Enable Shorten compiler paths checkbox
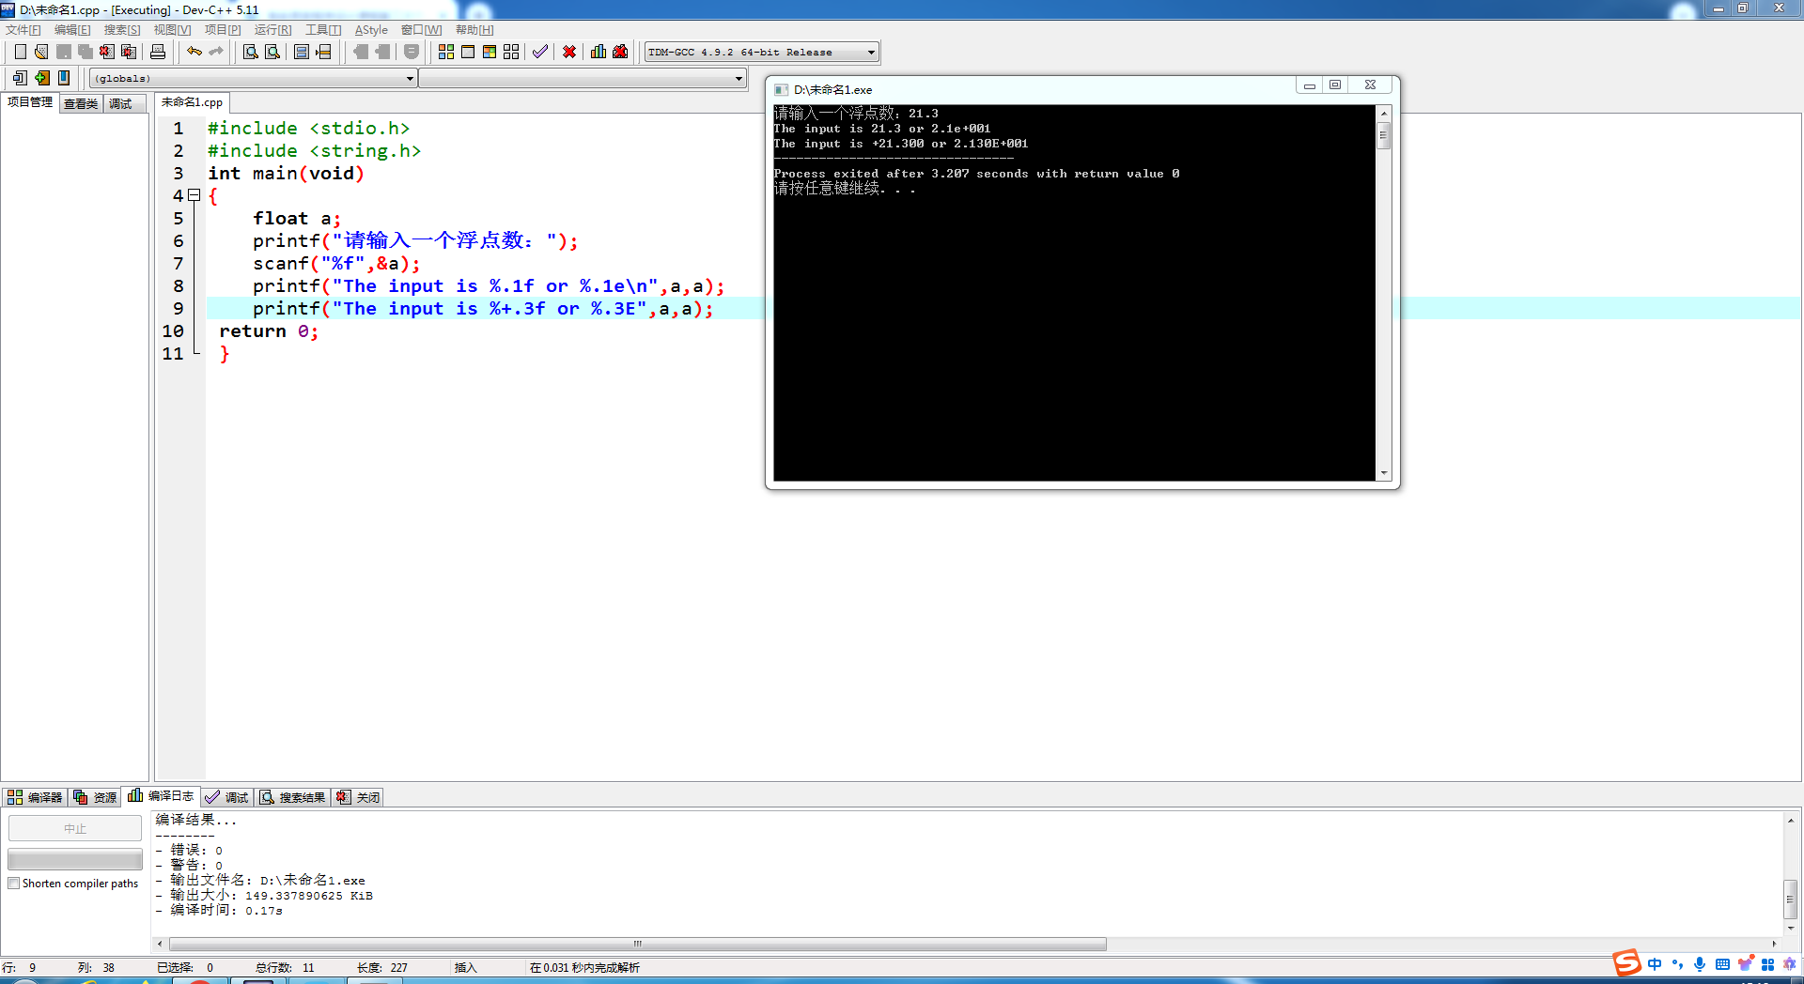 coord(14,884)
